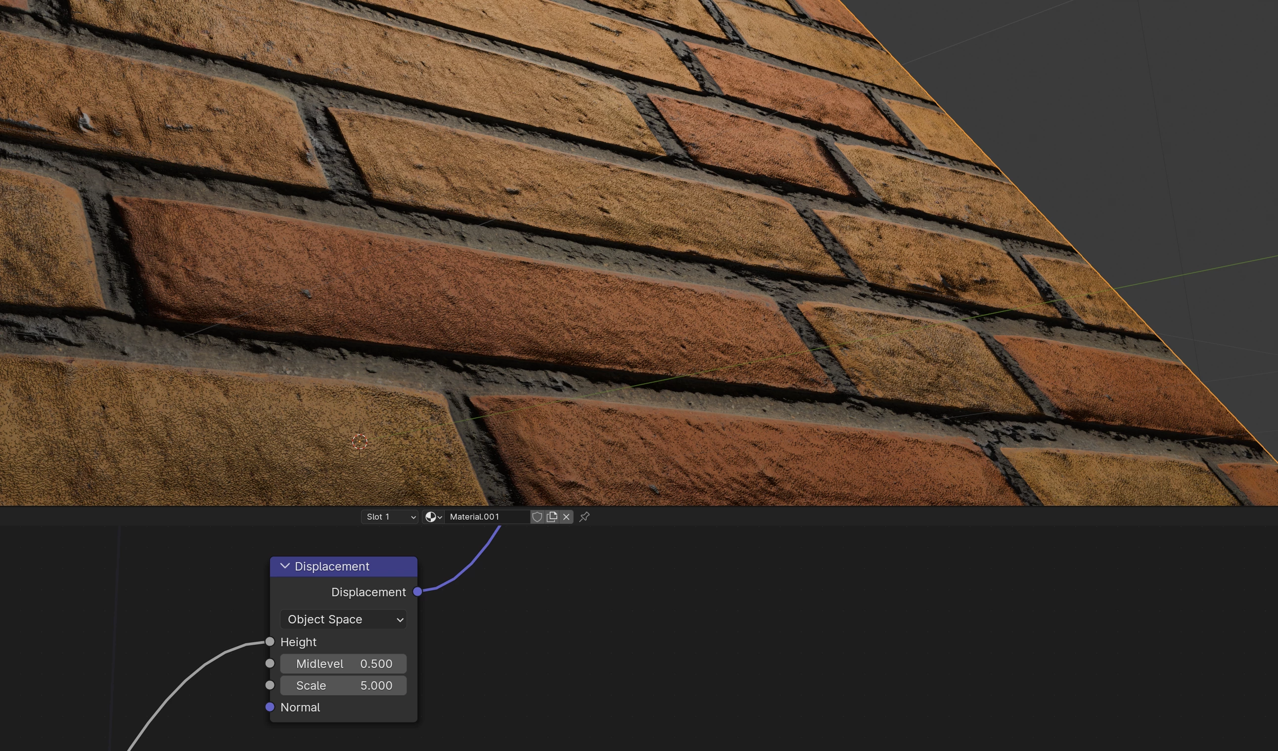Collapse the Displacement node chevron
This screenshot has width=1278, height=751.
pos(285,566)
